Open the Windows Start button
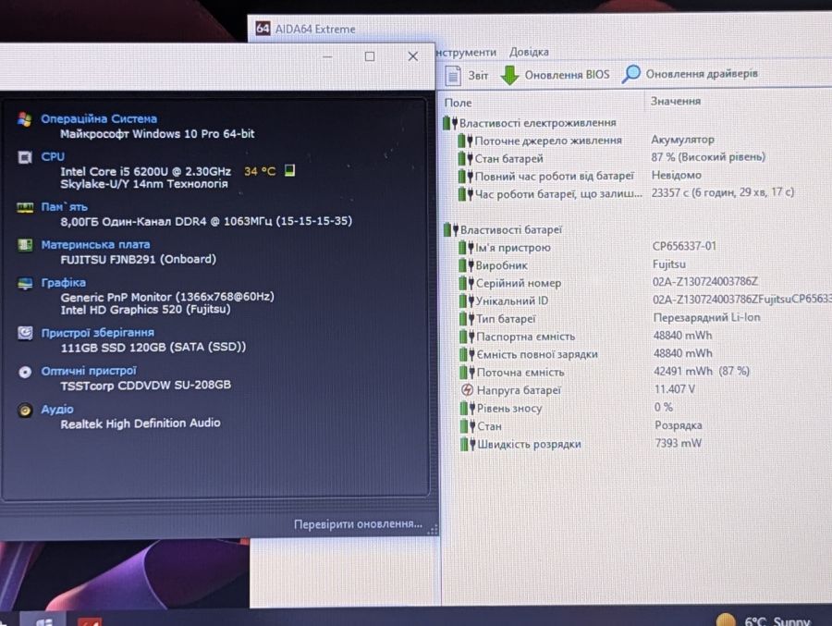The width and height of the screenshot is (832, 626). tap(44, 621)
